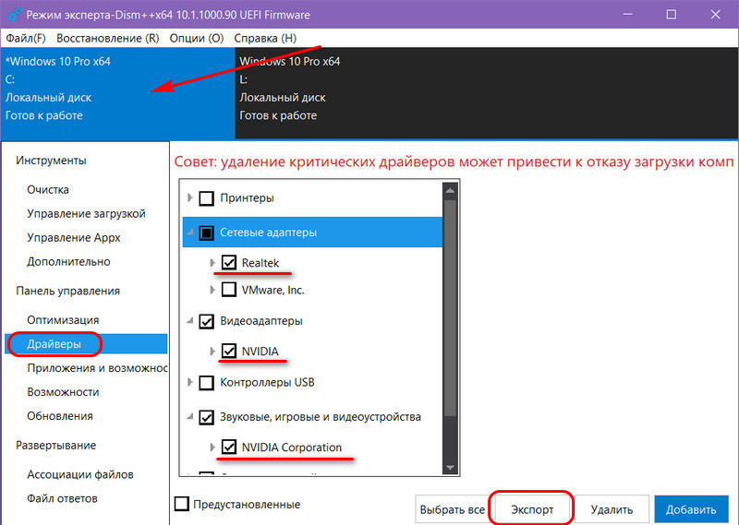Select Драйверы in the sidebar
The image size is (739, 525).
86,344
